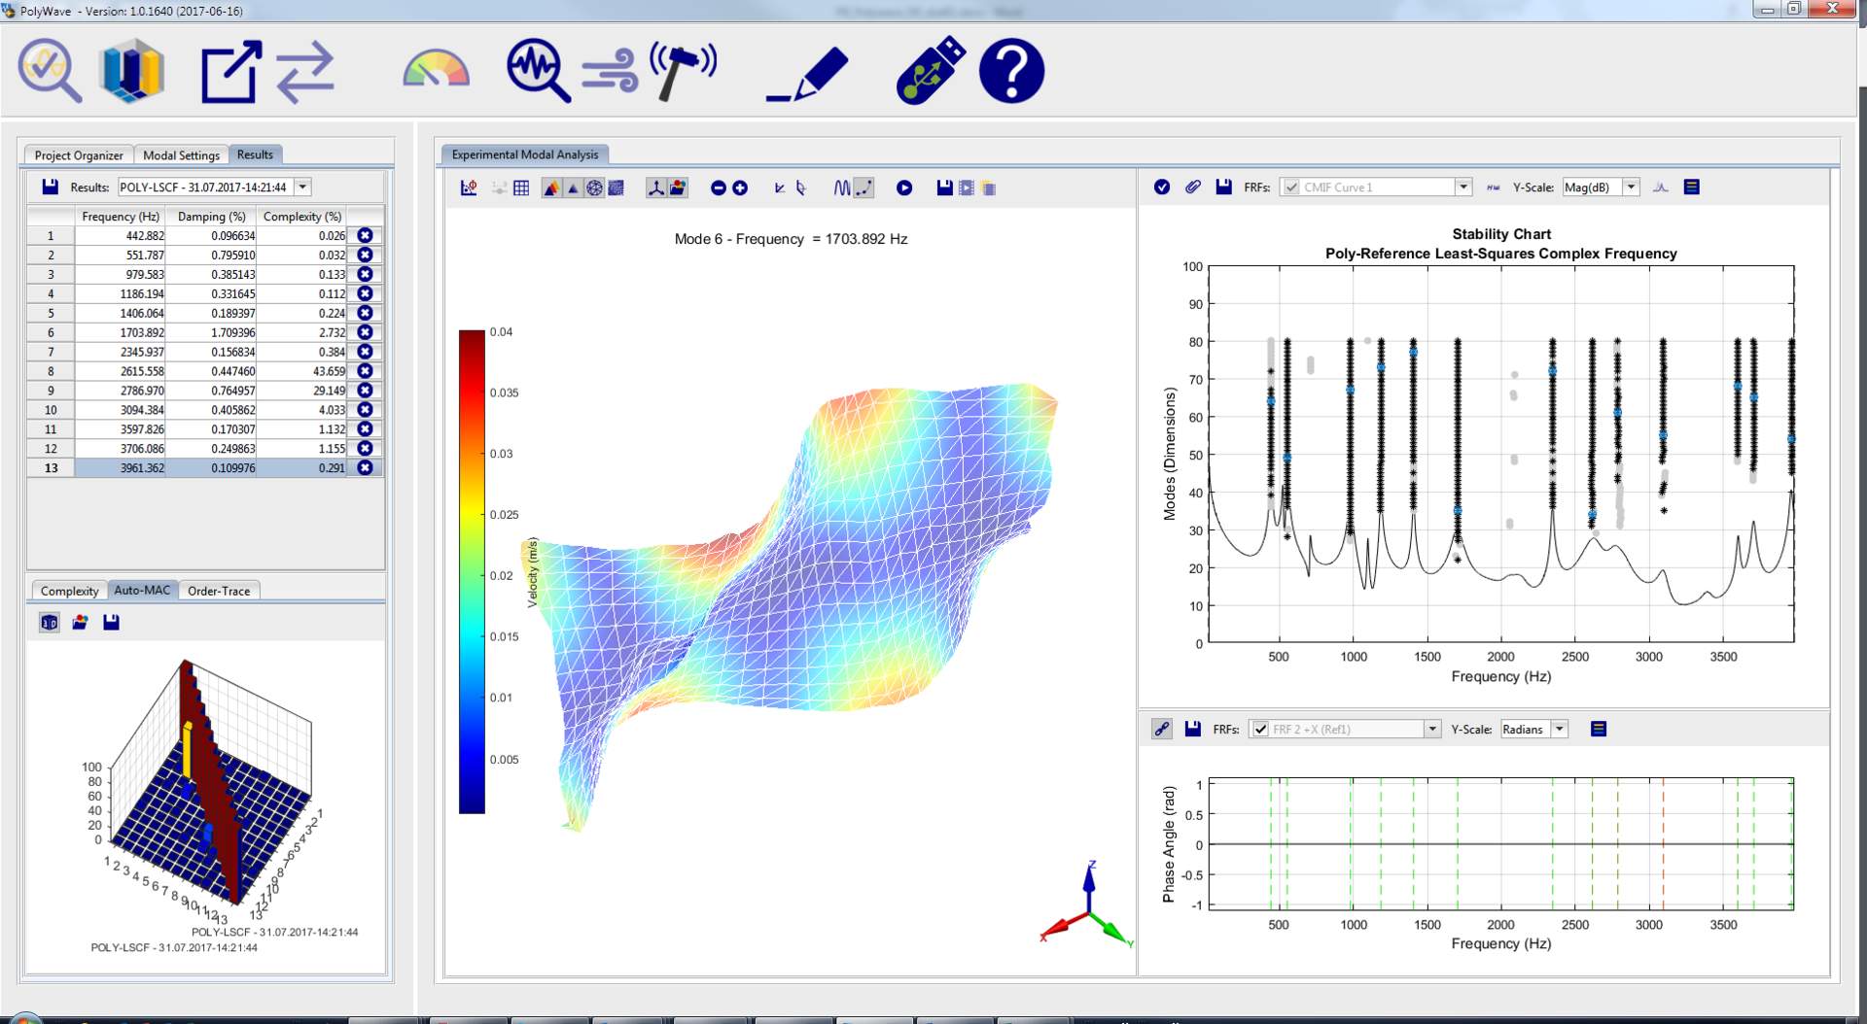Remove mode 8 from results table
Viewport: 1867px width, 1024px height.
(x=365, y=371)
